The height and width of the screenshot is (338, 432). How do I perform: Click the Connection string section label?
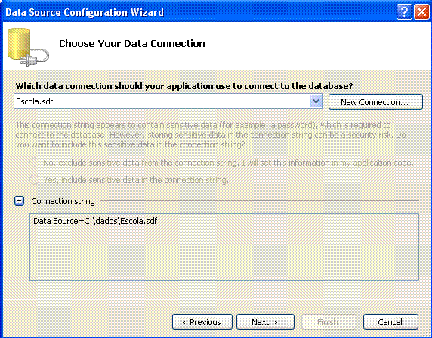(63, 201)
